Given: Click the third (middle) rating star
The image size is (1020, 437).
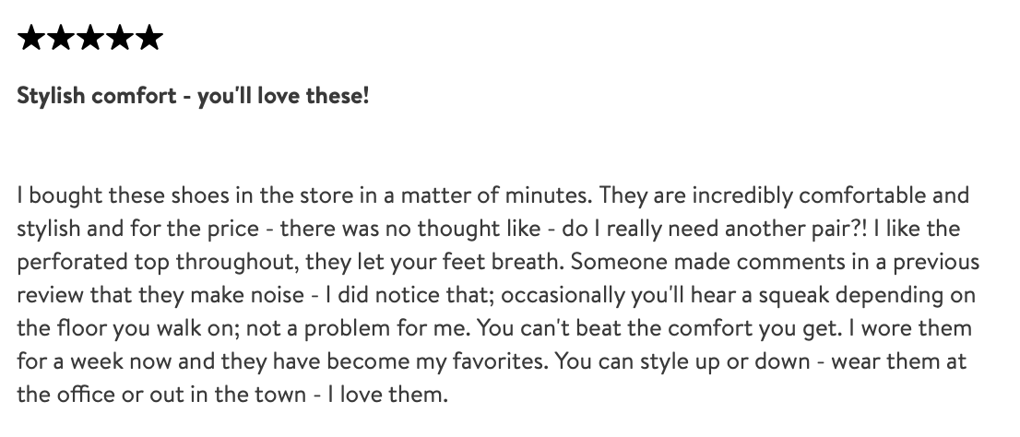Looking at the screenshot, I should click(x=89, y=38).
